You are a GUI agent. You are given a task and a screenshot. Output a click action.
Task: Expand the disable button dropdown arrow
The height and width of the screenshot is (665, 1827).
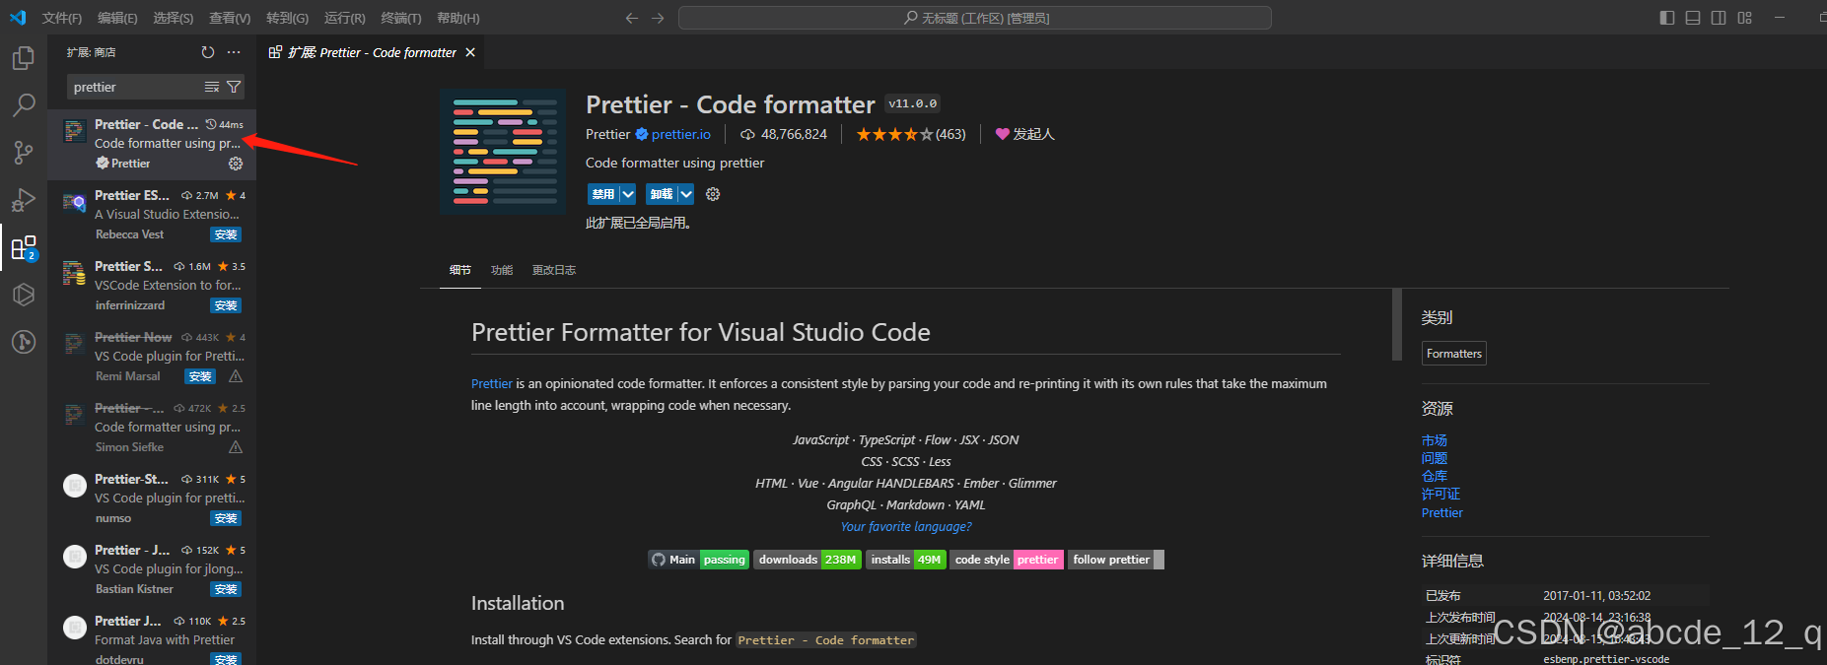627,194
